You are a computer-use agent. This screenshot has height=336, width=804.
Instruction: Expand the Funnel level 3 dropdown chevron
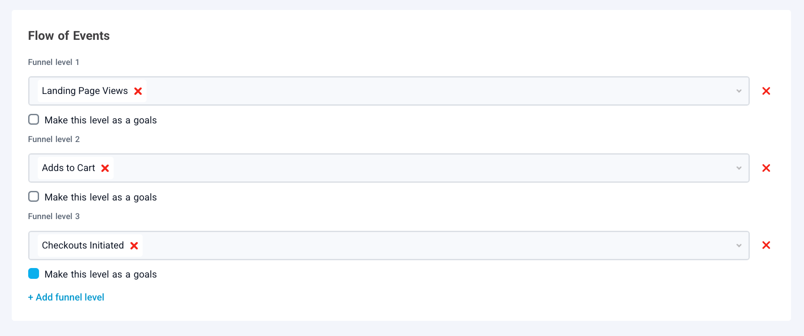pyautogui.click(x=739, y=246)
